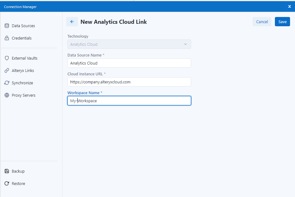The height and width of the screenshot is (197, 295).
Task: Open Proxy Servers via the globe icon
Action: pos(7,95)
